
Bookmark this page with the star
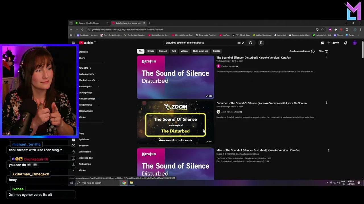click(x=322, y=29)
